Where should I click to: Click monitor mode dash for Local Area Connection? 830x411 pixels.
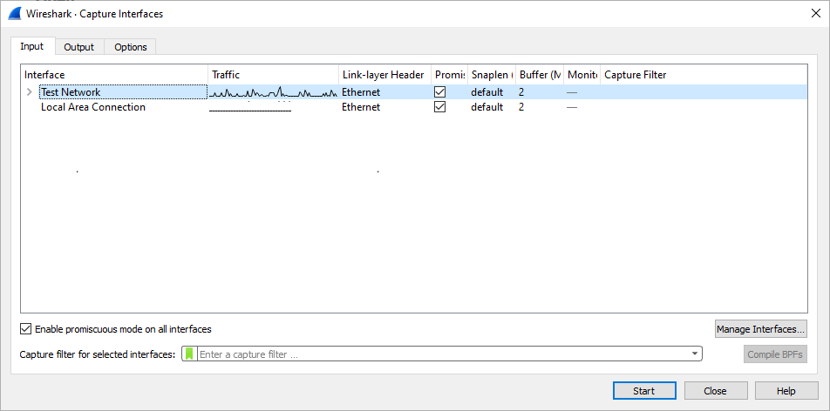(572, 107)
